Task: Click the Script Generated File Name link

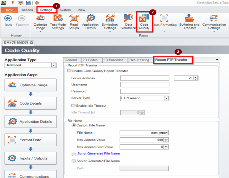Action: 99,154
